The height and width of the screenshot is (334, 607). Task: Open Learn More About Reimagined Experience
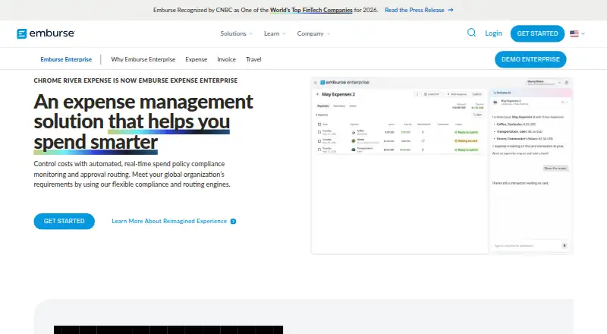[174, 221]
